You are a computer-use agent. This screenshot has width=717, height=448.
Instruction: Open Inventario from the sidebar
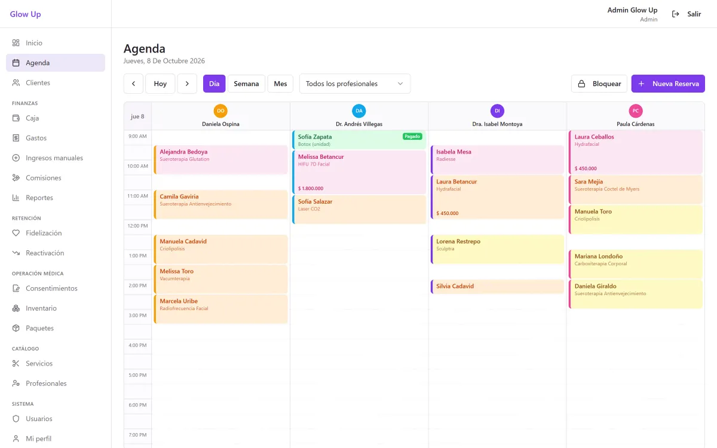pyautogui.click(x=56, y=308)
